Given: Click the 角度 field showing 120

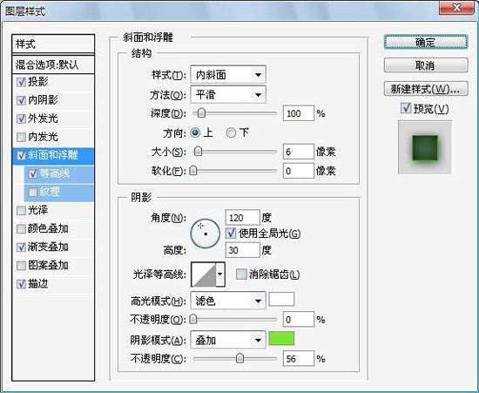Looking at the screenshot, I should (243, 218).
